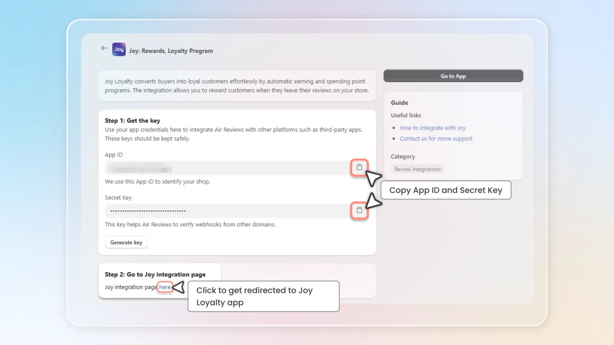The width and height of the screenshot is (614, 345).
Task: Click 'Step 2: Go to Joy integration page' heading
Action: click(x=155, y=274)
